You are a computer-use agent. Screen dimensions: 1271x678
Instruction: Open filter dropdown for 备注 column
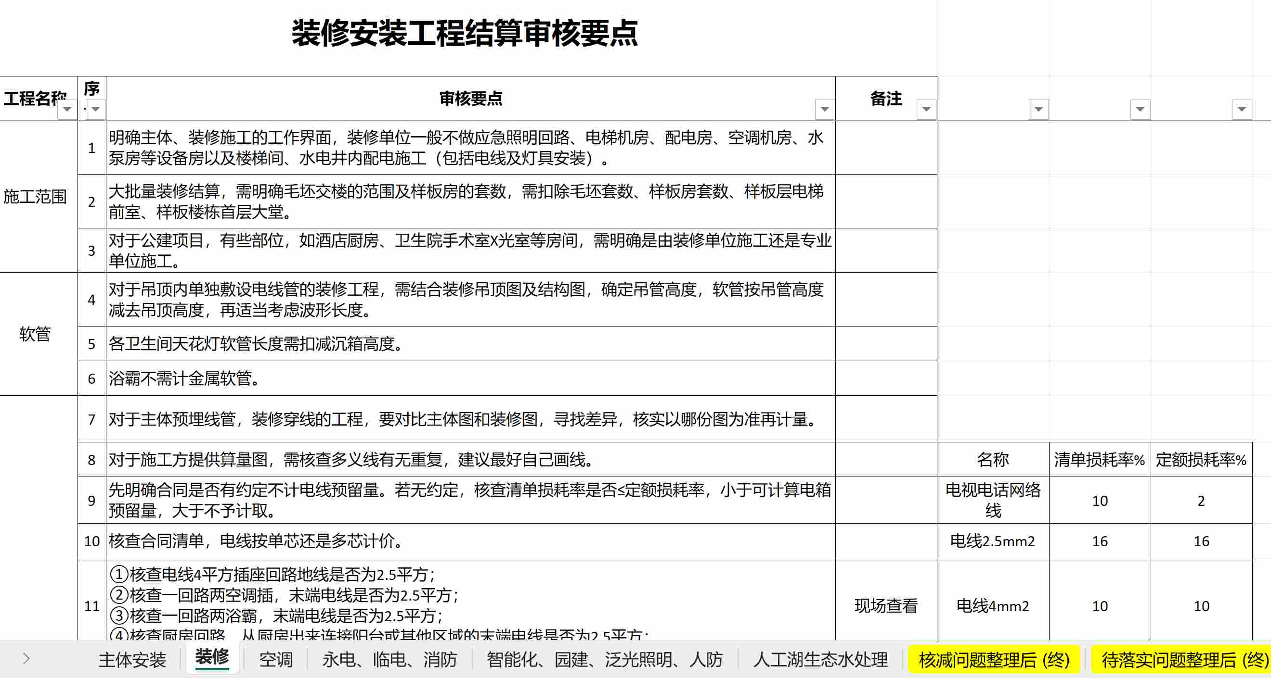click(926, 109)
